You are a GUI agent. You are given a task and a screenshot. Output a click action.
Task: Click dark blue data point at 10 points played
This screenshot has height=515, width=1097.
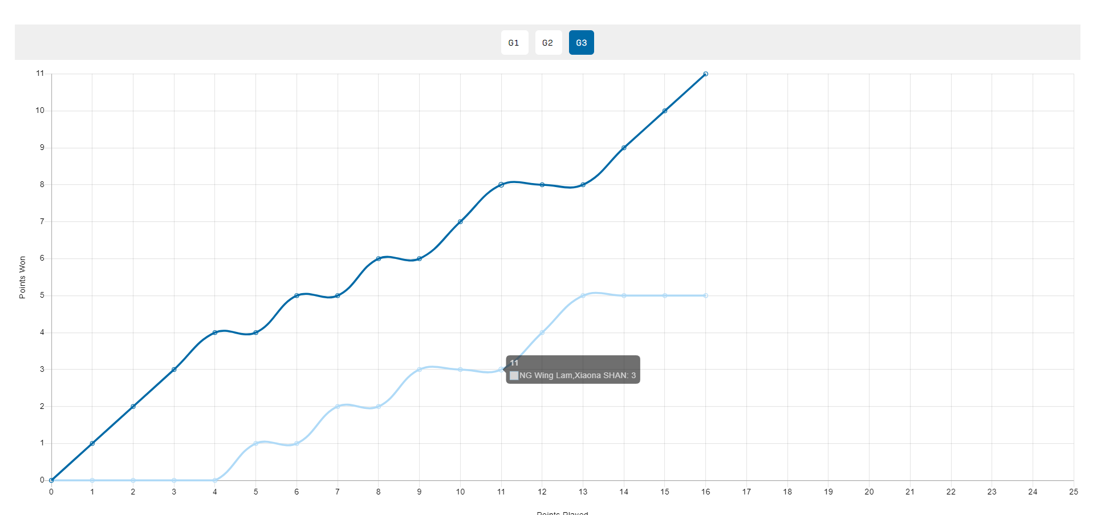[460, 222]
